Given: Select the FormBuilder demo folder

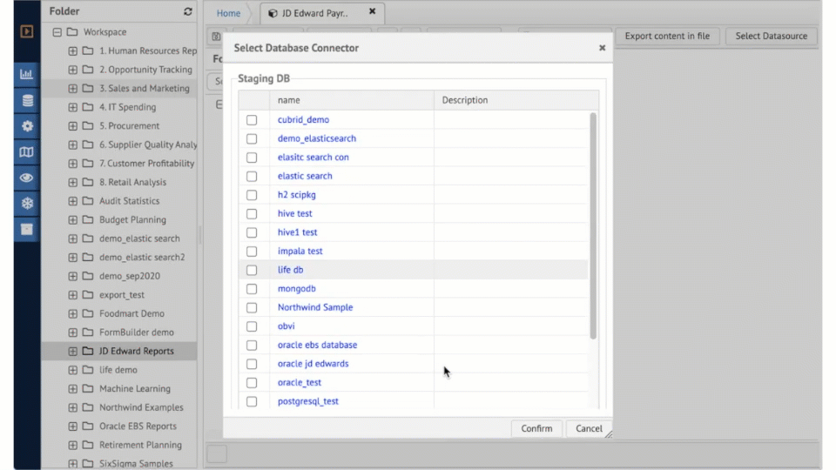Looking at the screenshot, I should click(x=137, y=332).
